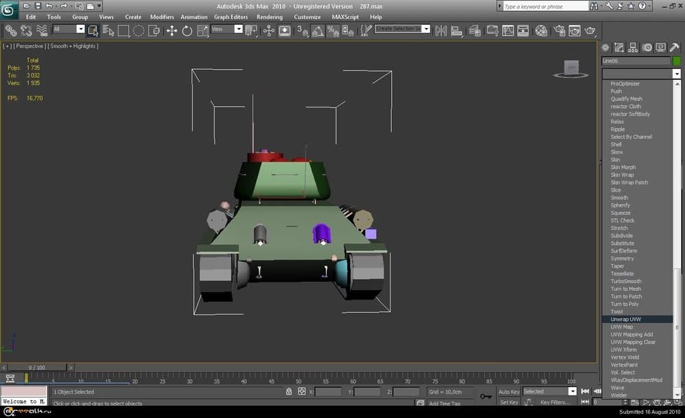This screenshot has width=685, height=418.
Task: Click the green object color swatch
Action: tap(677, 61)
